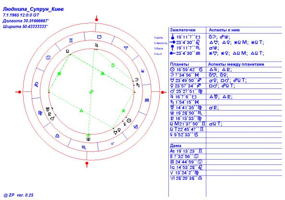285x200 pixels.
Task: Click the Neptune glyph inside the chart wheel
Action: (x=88, y=139)
